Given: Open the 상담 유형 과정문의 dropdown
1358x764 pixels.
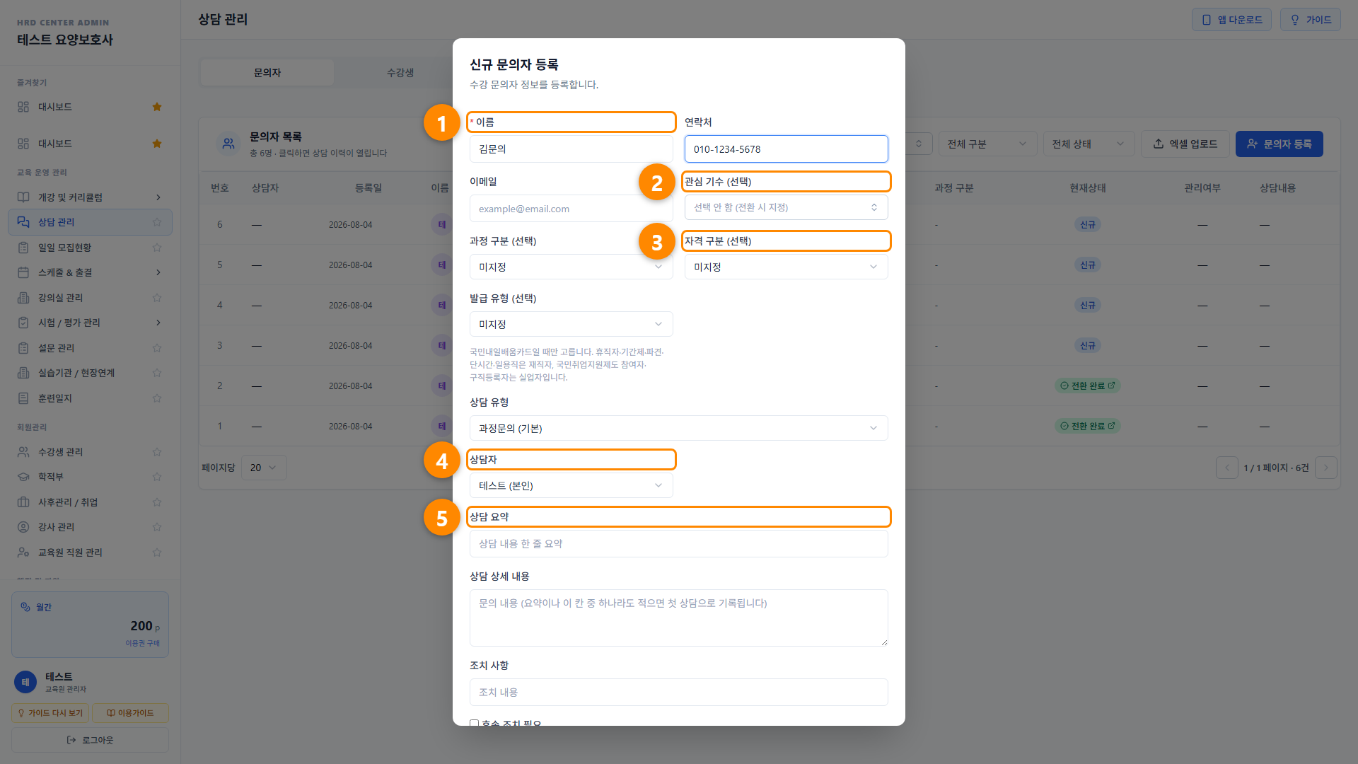Looking at the screenshot, I should pyautogui.click(x=678, y=428).
